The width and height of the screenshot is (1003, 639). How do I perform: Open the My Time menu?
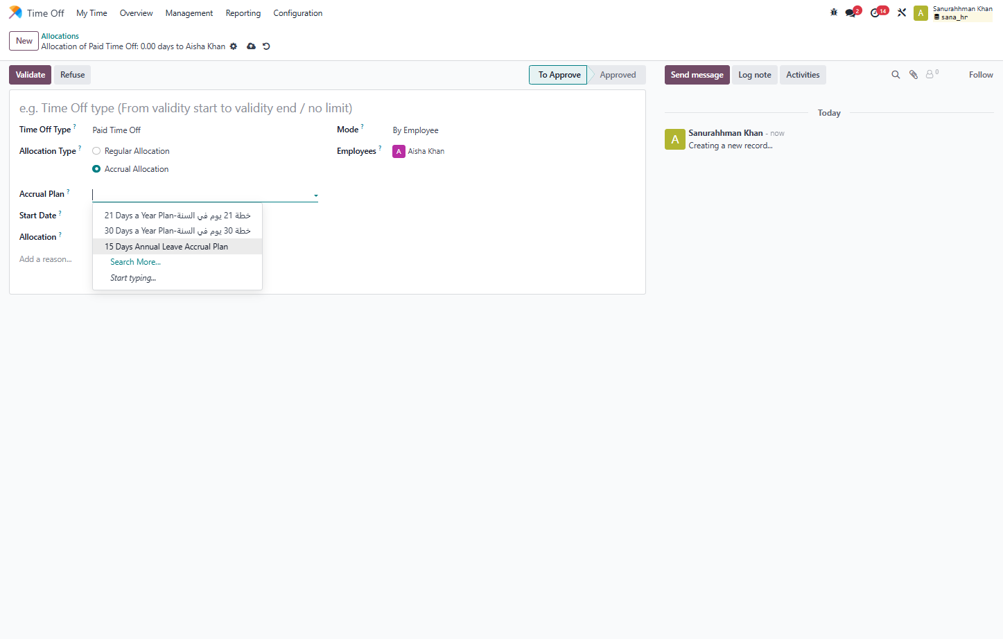click(91, 13)
